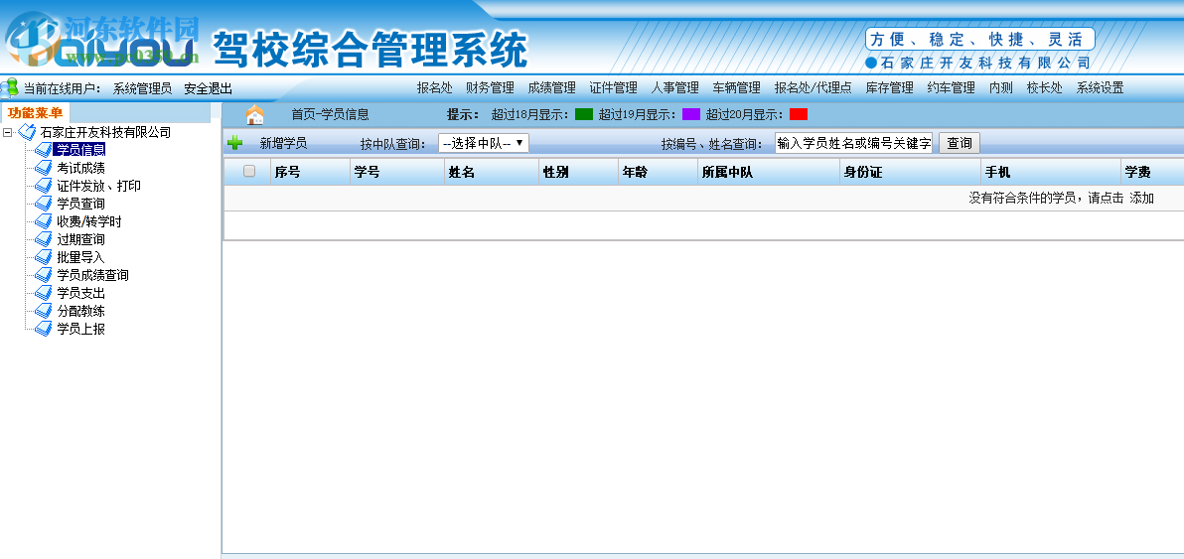1184x559 pixels.
Task: Click the 系统管理员 user link
Action: pos(142,88)
